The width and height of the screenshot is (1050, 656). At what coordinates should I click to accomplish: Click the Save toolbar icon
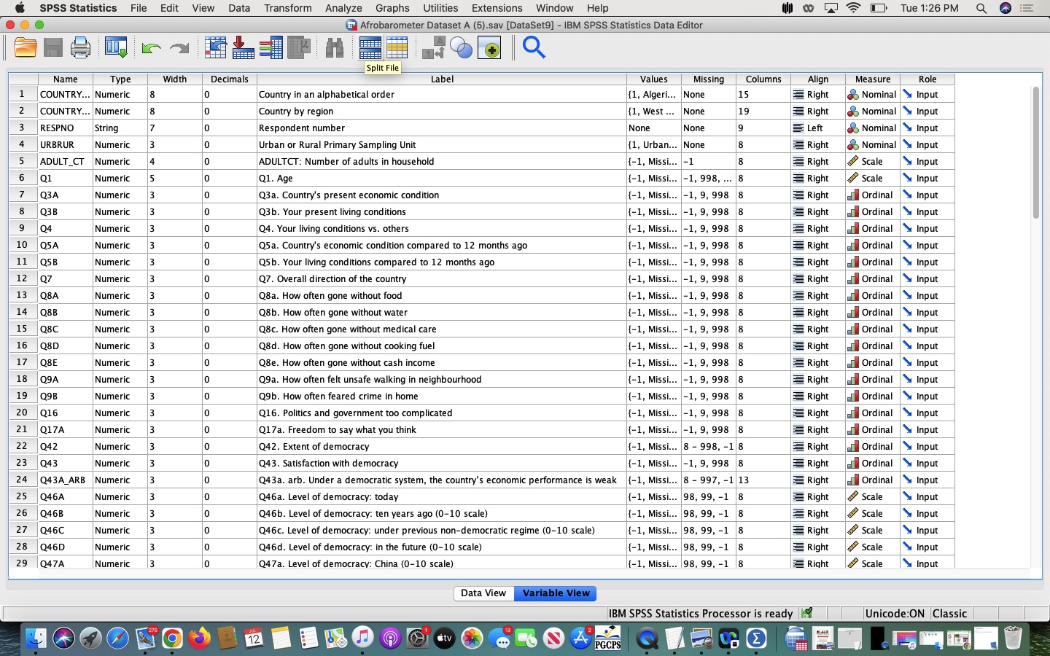(x=52, y=47)
